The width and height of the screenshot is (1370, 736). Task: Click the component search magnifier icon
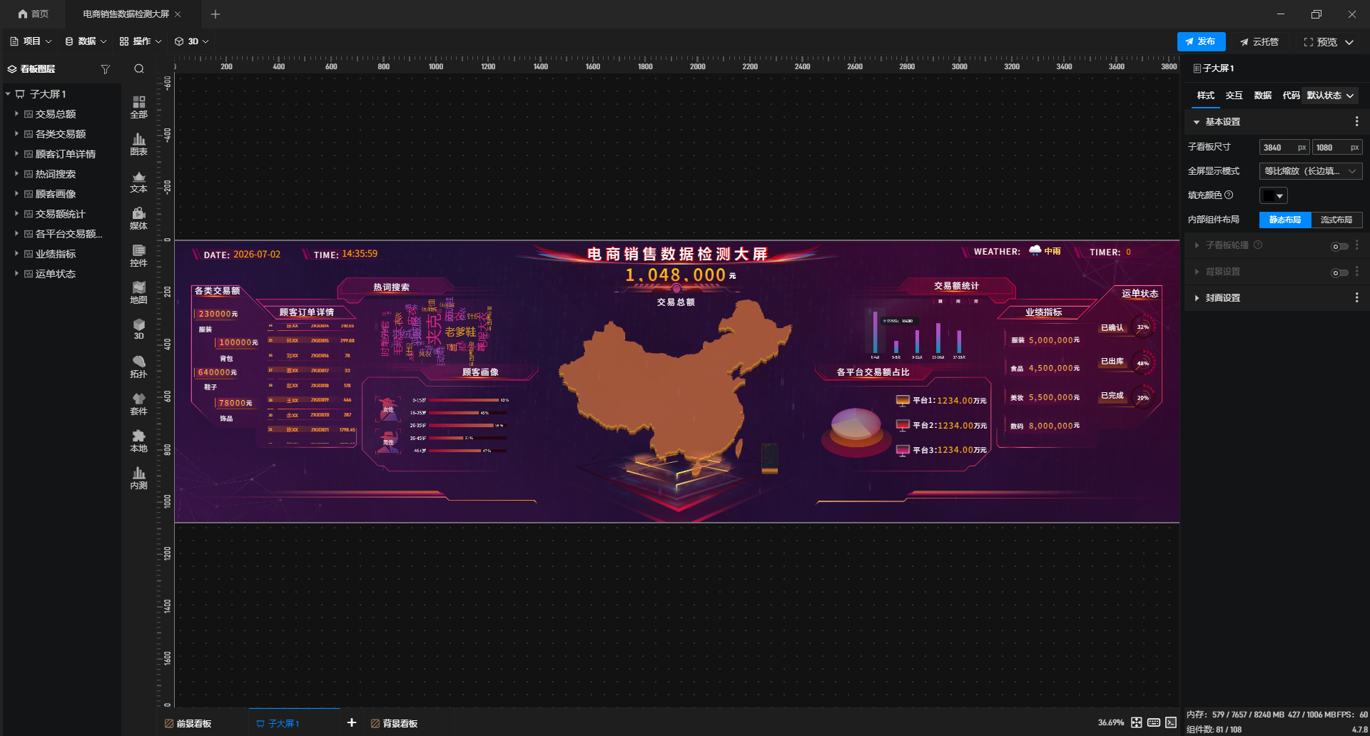(x=139, y=69)
